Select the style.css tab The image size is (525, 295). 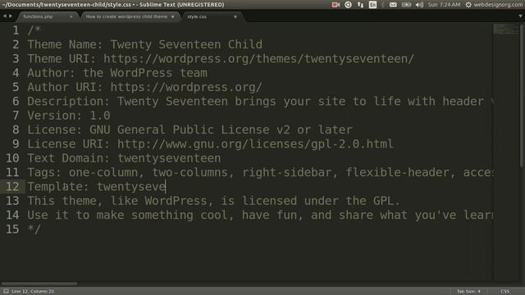pyautogui.click(x=197, y=16)
